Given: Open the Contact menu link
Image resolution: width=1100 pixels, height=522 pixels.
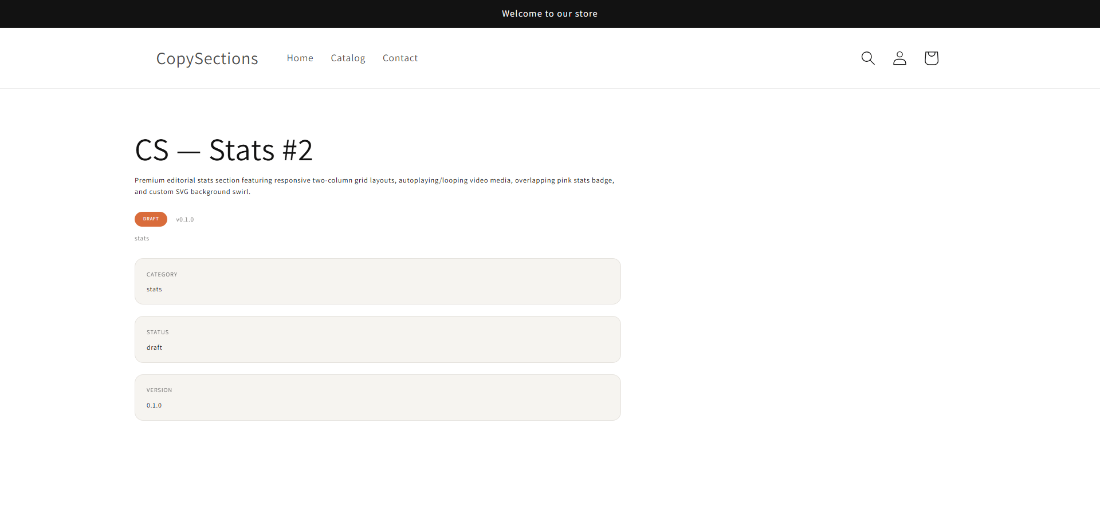Looking at the screenshot, I should [400, 58].
